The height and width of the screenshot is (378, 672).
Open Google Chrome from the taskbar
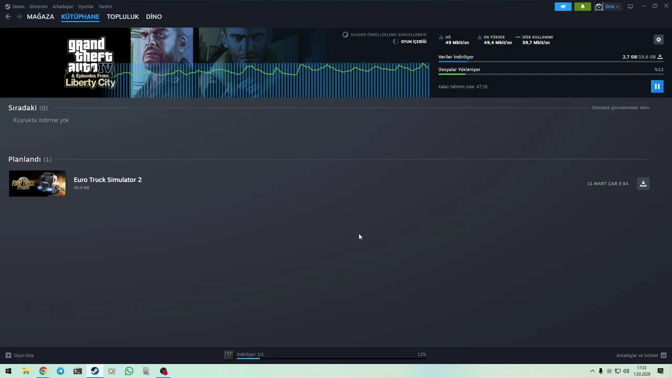(x=43, y=371)
